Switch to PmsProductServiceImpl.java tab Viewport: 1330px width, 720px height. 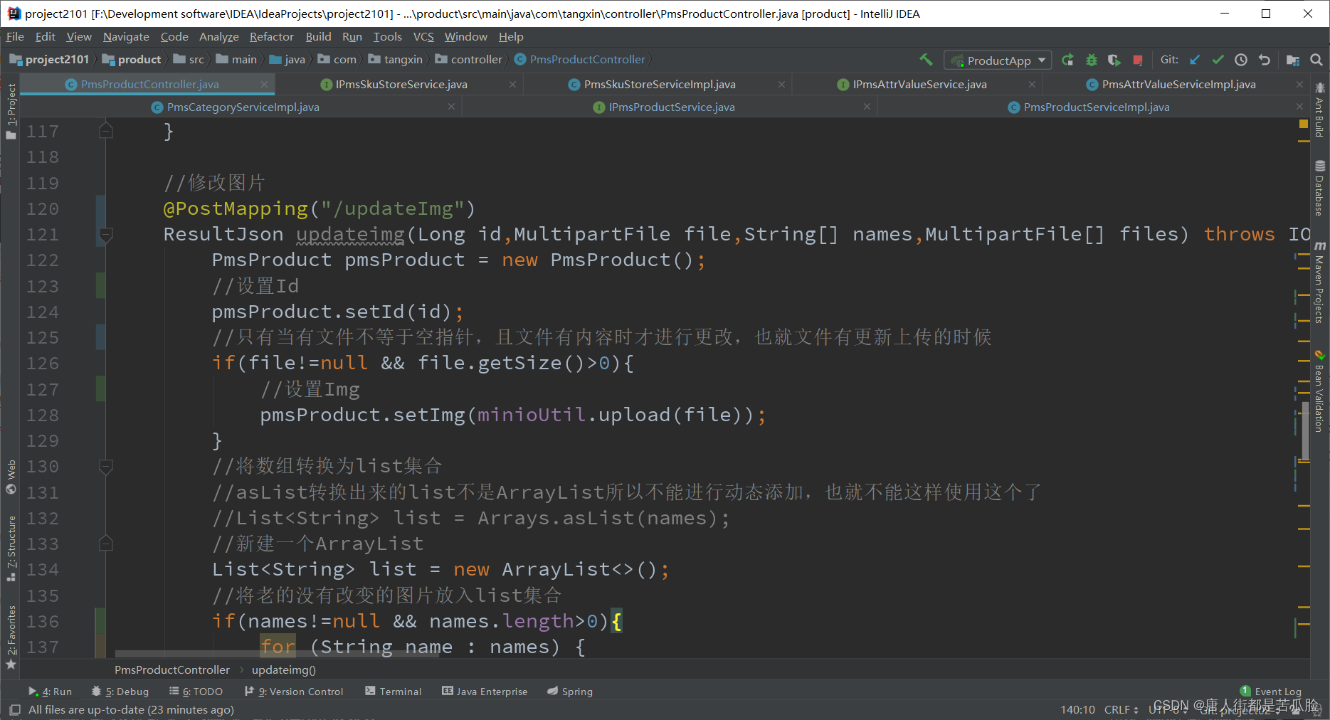pyautogui.click(x=1096, y=107)
